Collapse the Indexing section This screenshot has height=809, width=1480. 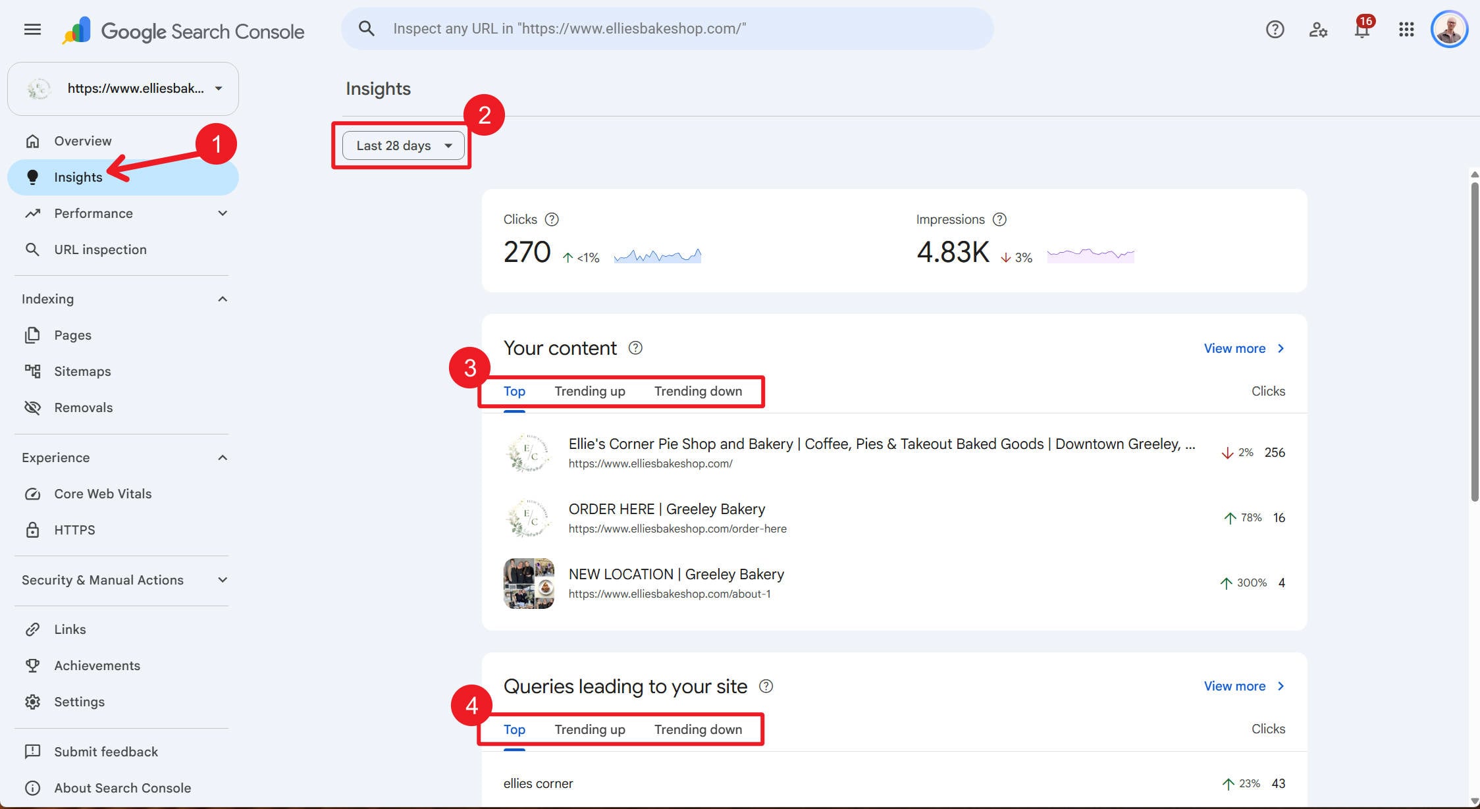(223, 299)
